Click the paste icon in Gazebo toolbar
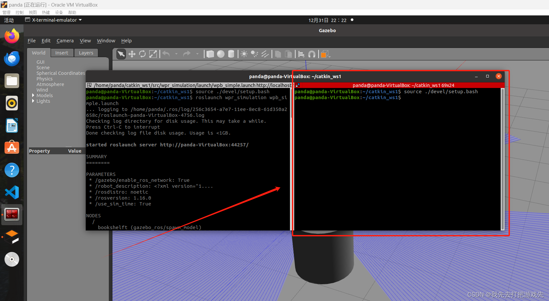 point(288,54)
